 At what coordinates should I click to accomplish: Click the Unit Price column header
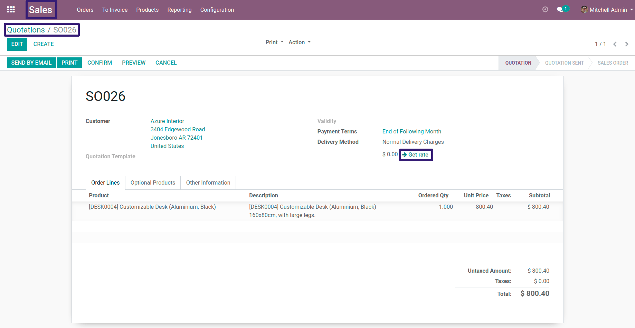[476, 195]
